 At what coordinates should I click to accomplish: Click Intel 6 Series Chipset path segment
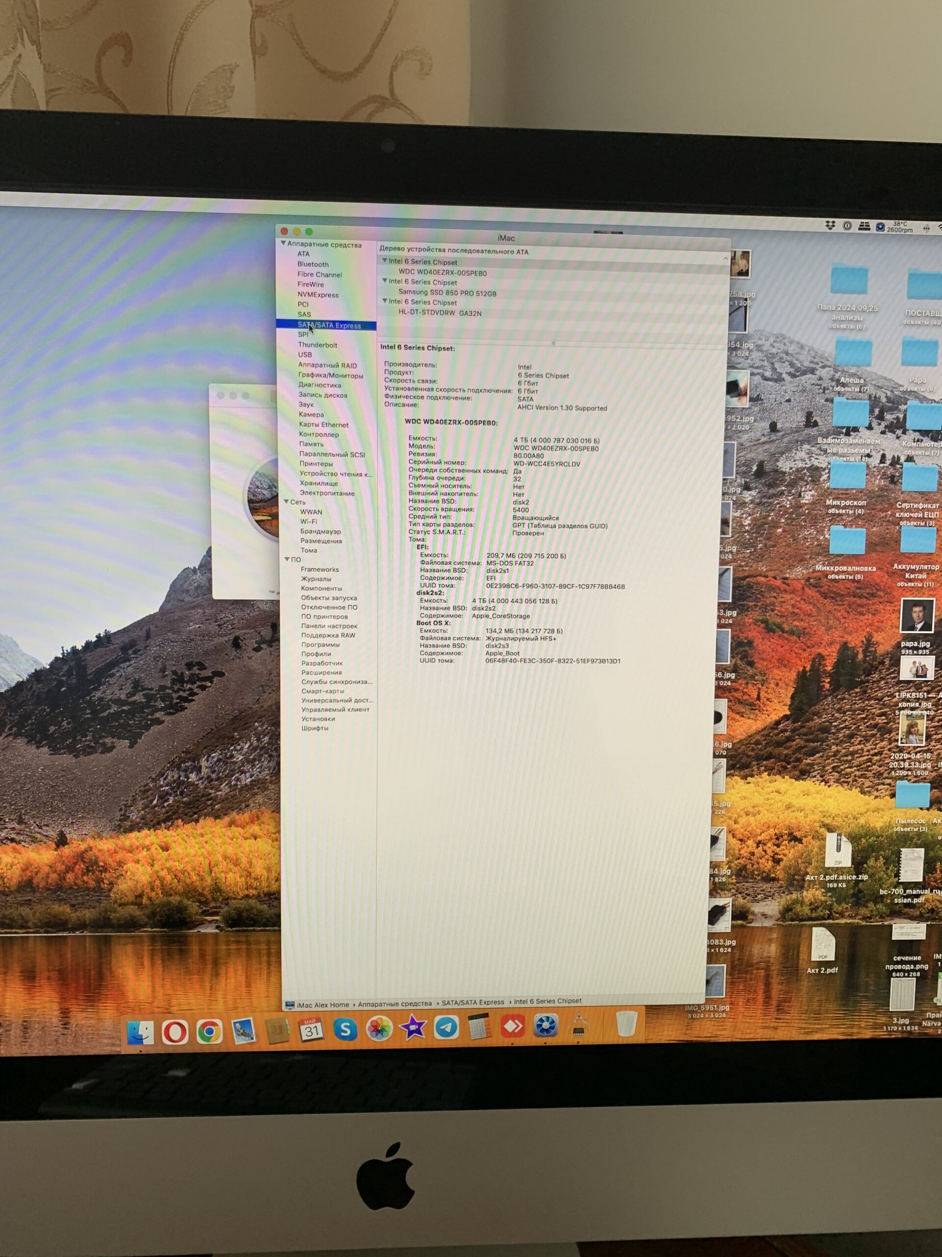tap(548, 1001)
